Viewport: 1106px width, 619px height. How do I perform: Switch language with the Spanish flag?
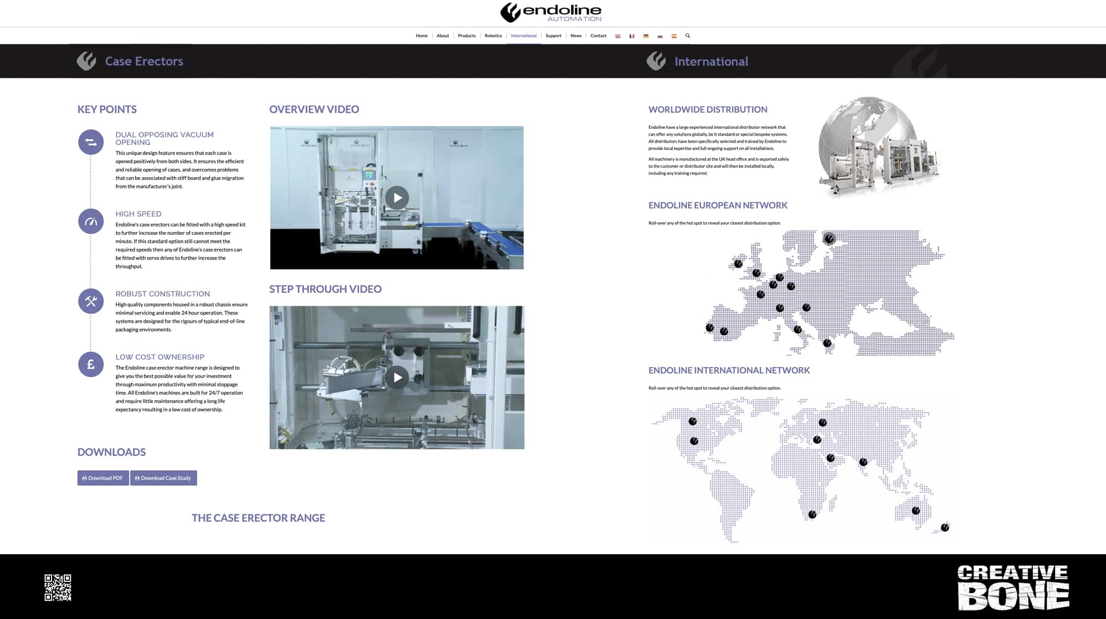[x=674, y=36]
